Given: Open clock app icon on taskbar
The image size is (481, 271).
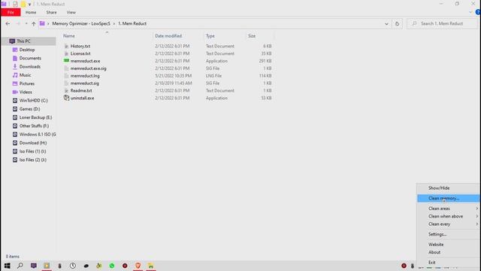Looking at the screenshot, I should [73, 266].
